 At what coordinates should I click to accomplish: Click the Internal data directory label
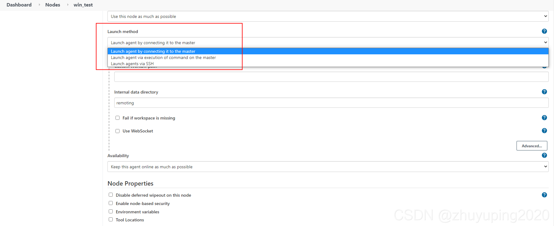136,92
